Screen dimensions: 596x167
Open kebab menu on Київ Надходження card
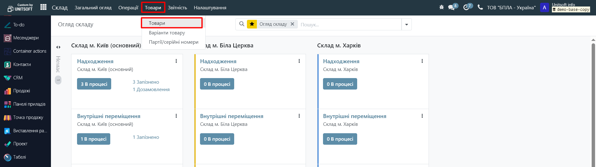tap(176, 61)
